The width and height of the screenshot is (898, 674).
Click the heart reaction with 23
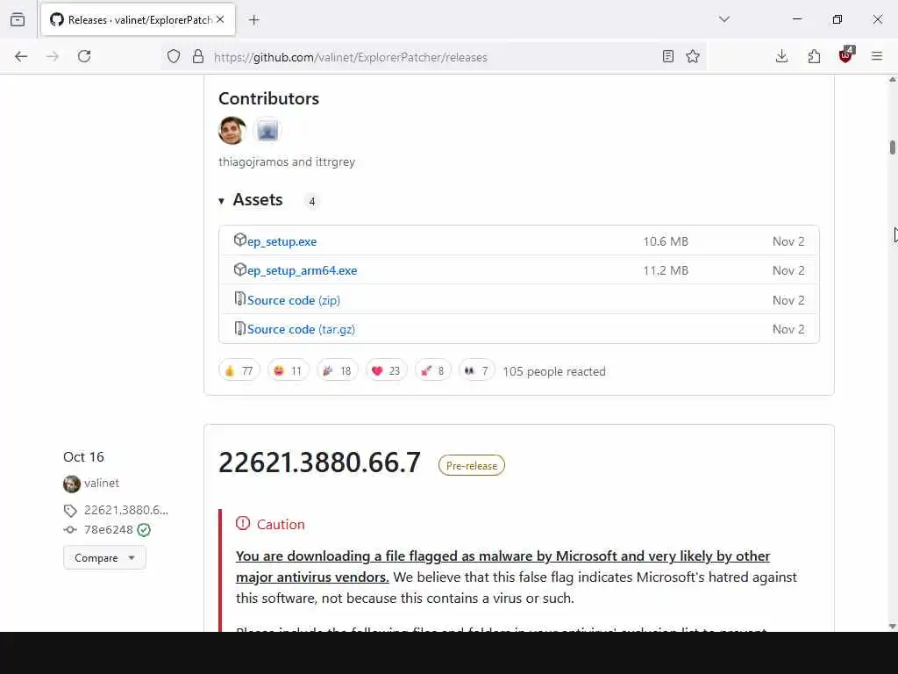pyautogui.click(x=387, y=371)
